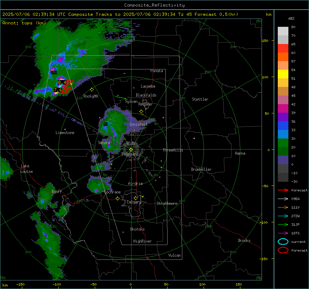Click the Ponoka city label
This screenshot has height=289, width=309.
pos(157,71)
